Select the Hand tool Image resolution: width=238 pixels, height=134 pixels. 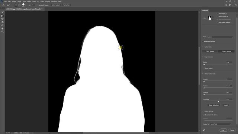[x=3, y=28]
